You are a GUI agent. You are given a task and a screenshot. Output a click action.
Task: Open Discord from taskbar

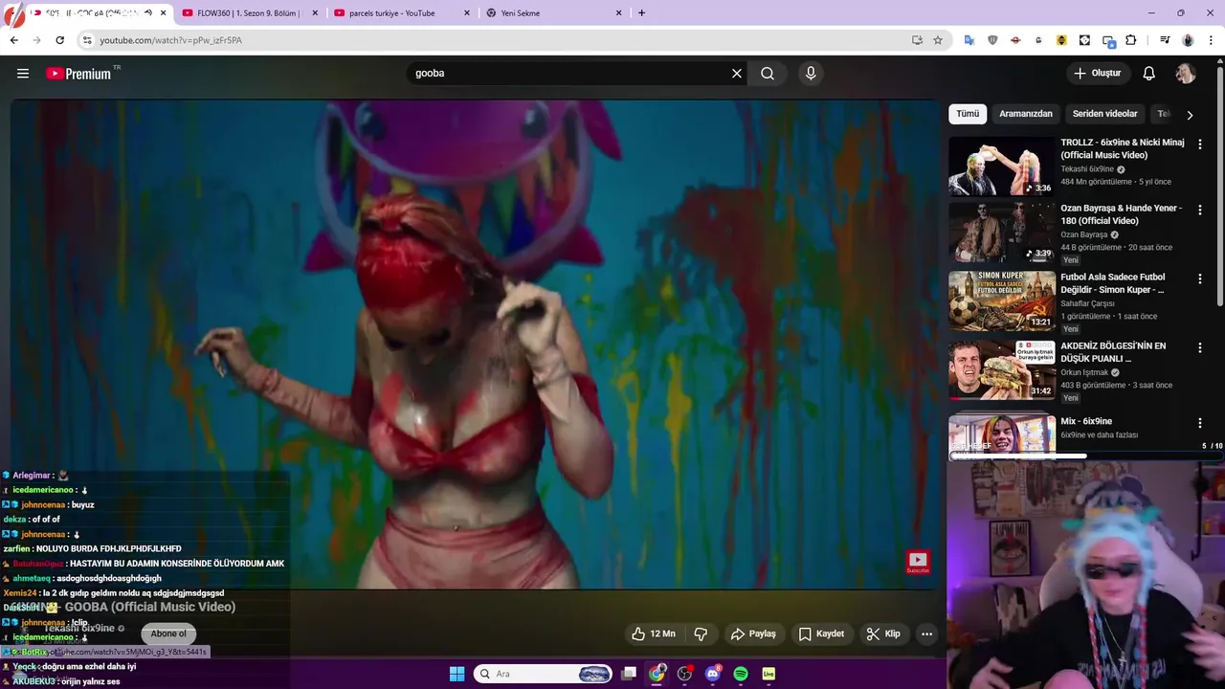[x=713, y=674]
